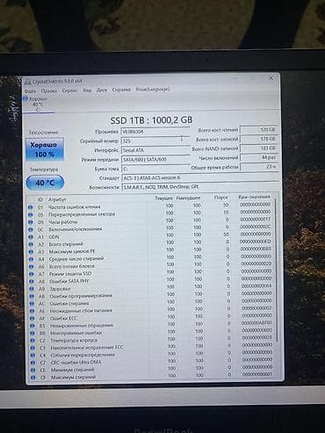The image size is (325, 433).
Task: Click the status icon of attribute C2
Action: click(32, 341)
